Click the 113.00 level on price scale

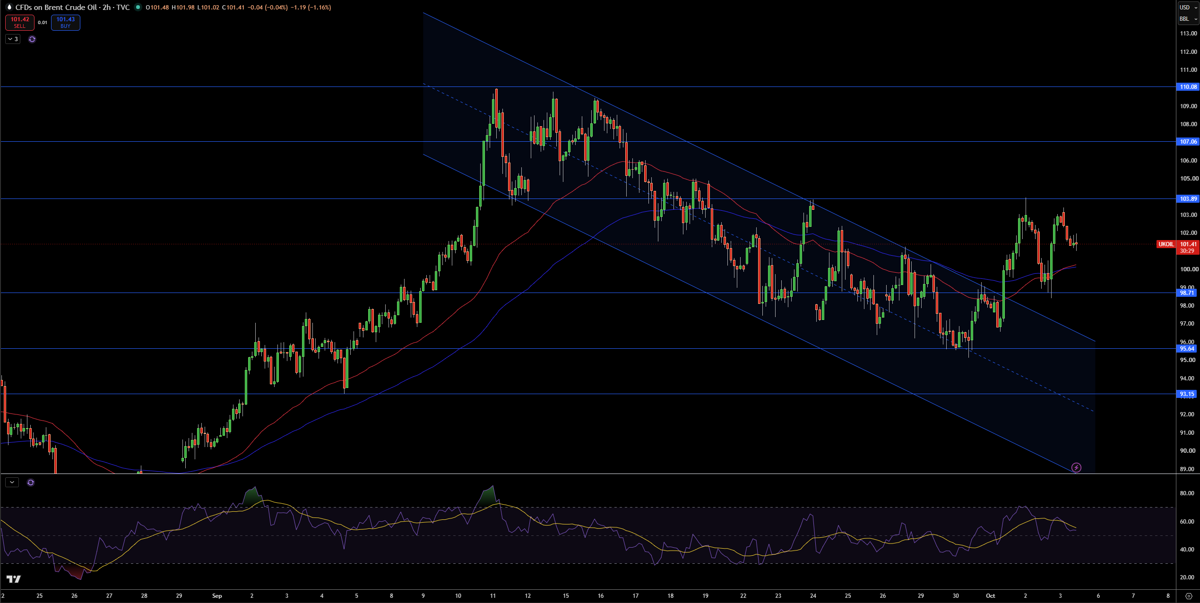pyautogui.click(x=1188, y=34)
